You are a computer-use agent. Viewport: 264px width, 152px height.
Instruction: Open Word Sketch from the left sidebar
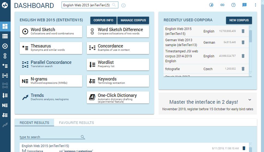point(5,46)
